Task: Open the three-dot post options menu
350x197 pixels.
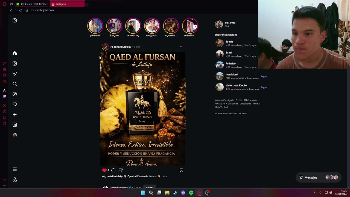Action: (x=182, y=47)
